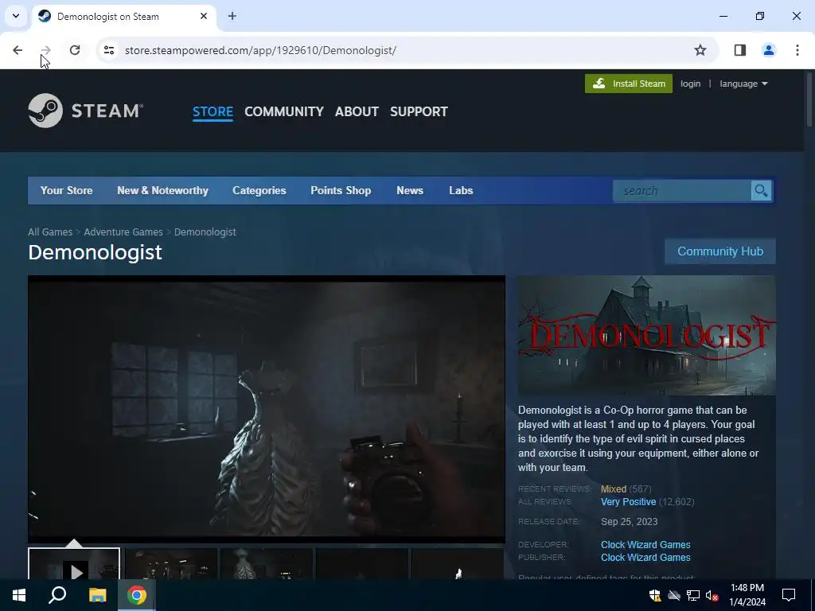Click Chrome icon in taskbar
The width and height of the screenshot is (815, 611).
137,595
